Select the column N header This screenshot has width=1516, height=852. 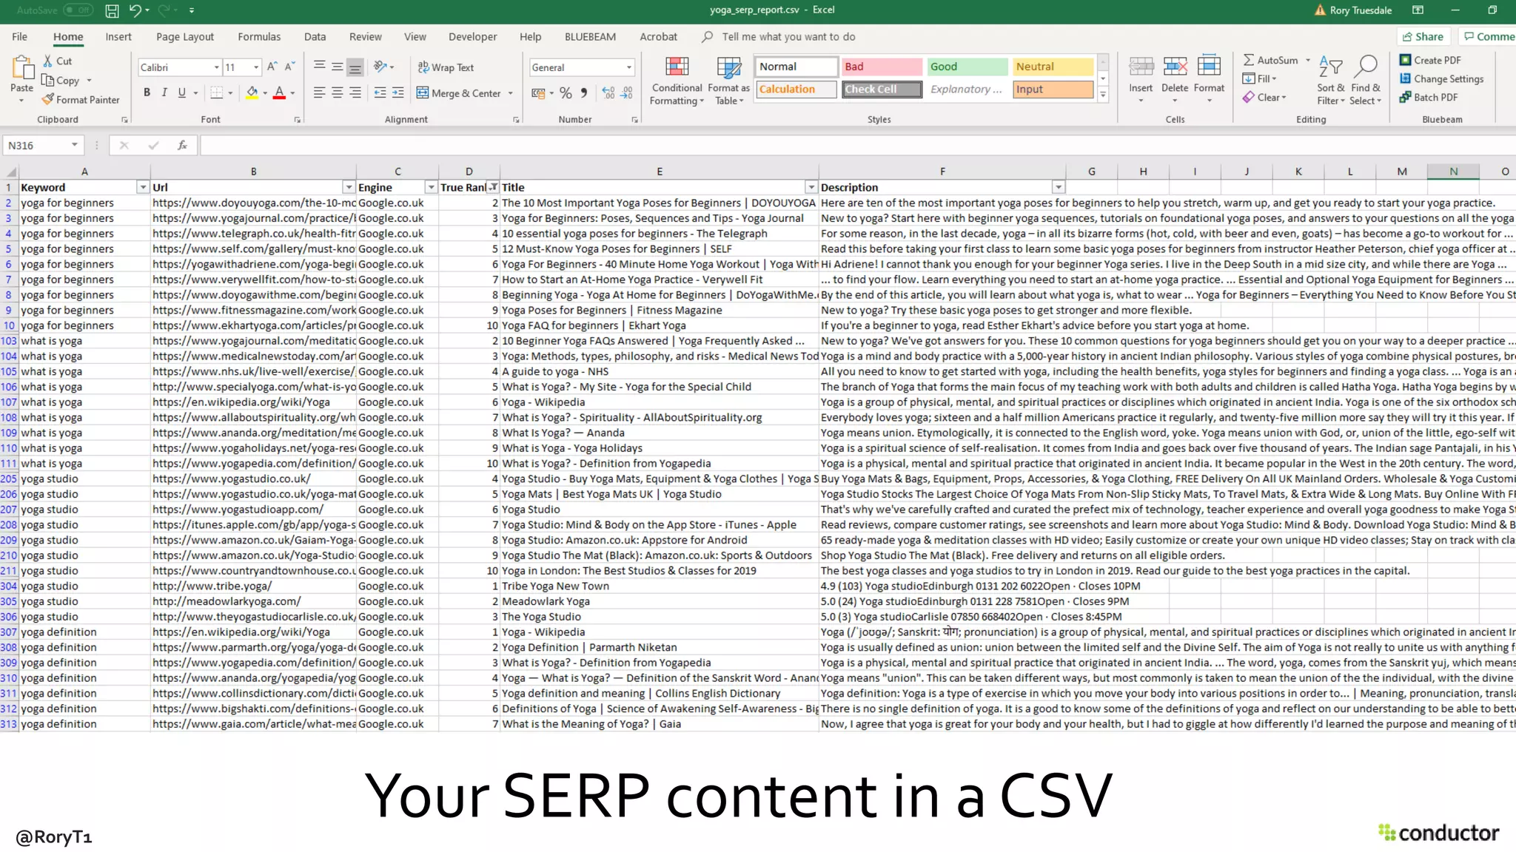1453,172
